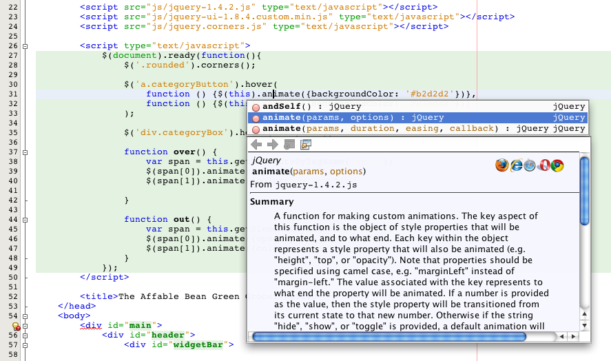Collapse the script block fold at line 26

click(x=25, y=46)
